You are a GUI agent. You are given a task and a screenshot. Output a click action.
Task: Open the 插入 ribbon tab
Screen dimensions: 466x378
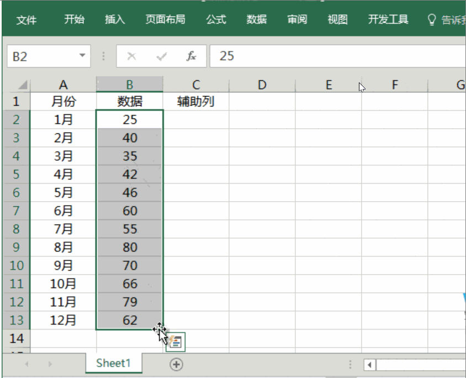pyautogui.click(x=115, y=20)
